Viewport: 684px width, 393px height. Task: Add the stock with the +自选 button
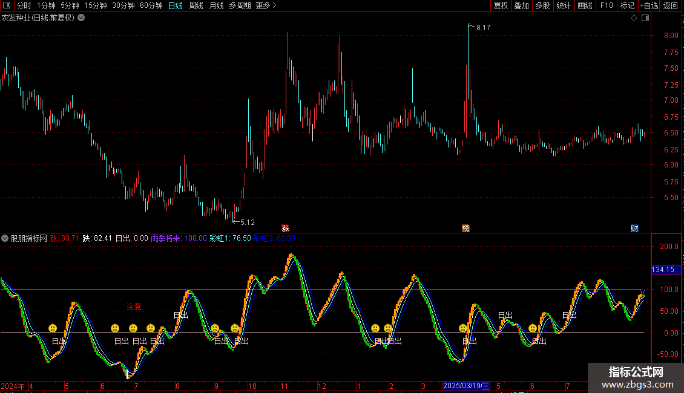coord(649,5)
